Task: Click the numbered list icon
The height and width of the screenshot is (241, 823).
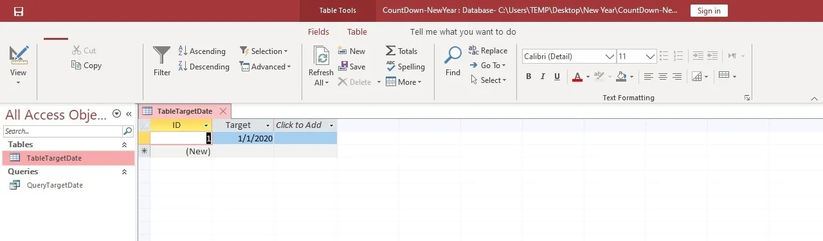Action: (679, 56)
